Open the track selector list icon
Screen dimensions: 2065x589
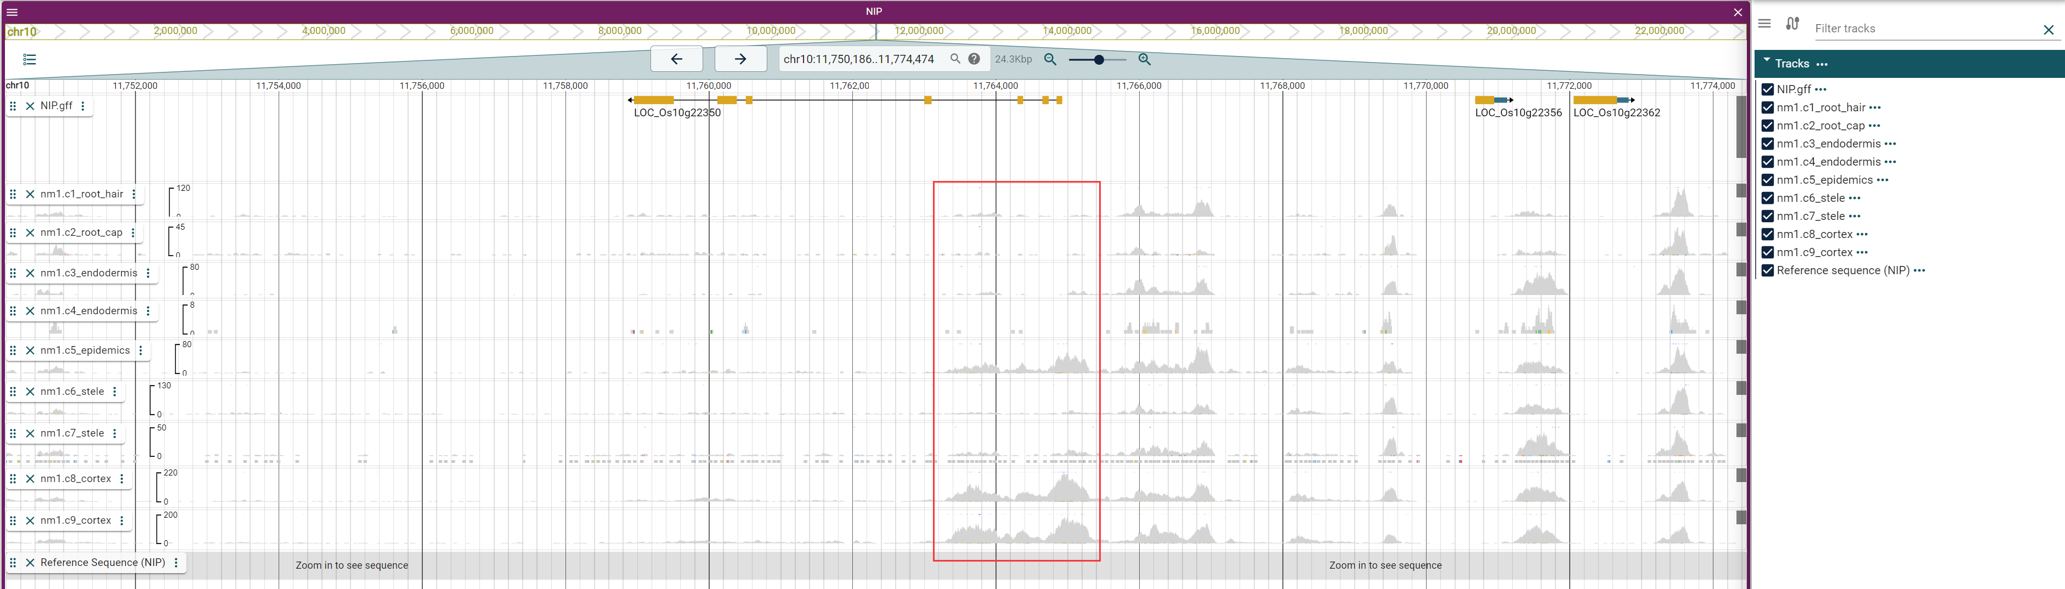pos(30,59)
